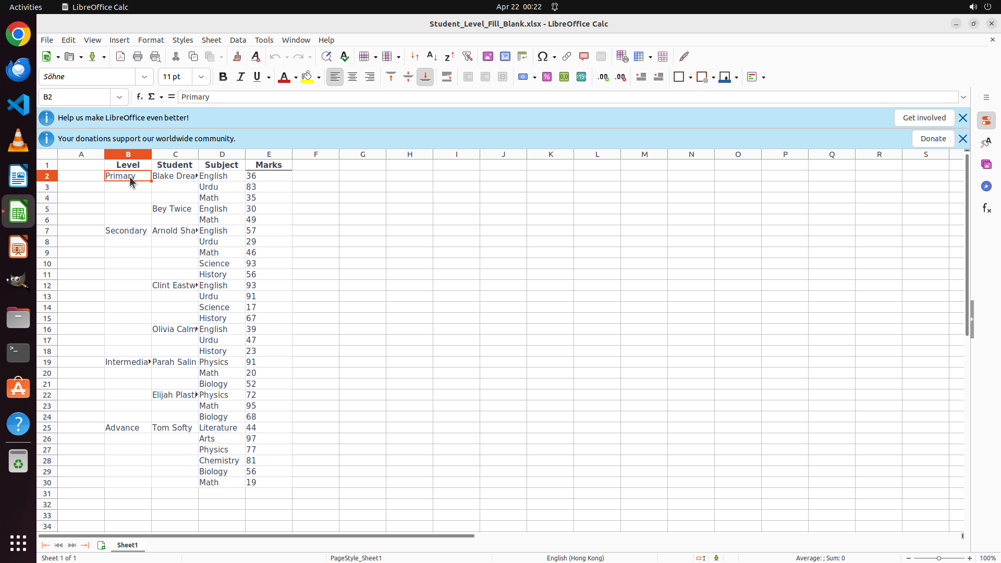Click the AutoFilter icon

(467, 56)
